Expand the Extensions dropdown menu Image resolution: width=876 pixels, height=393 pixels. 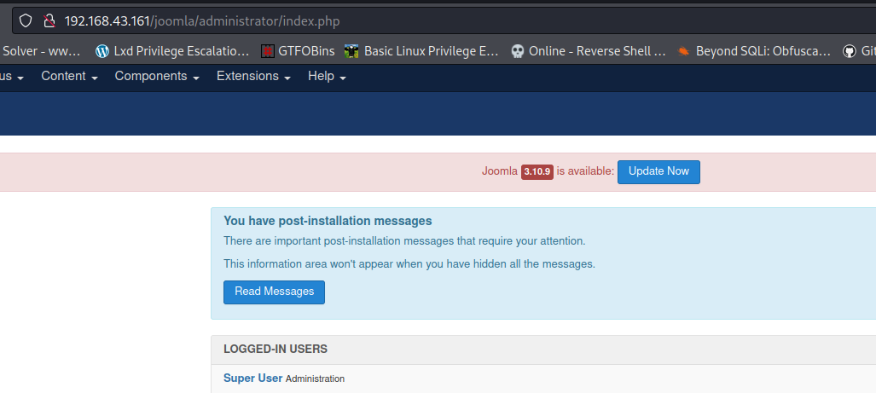tap(253, 77)
